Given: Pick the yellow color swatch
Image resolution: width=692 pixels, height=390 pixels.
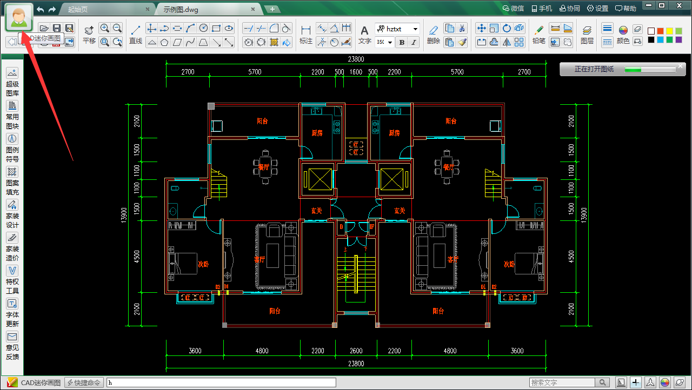Looking at the screenshot, I should [x=670, y=31].
